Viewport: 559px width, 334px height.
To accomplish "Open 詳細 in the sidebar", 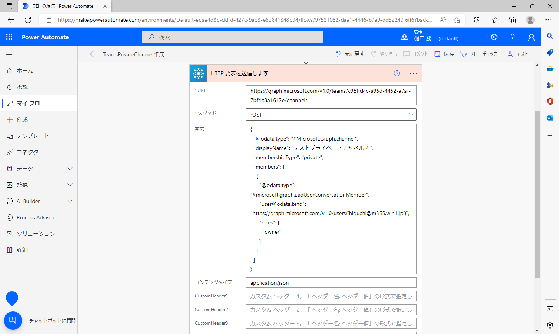I will click(x=39, y=250).
